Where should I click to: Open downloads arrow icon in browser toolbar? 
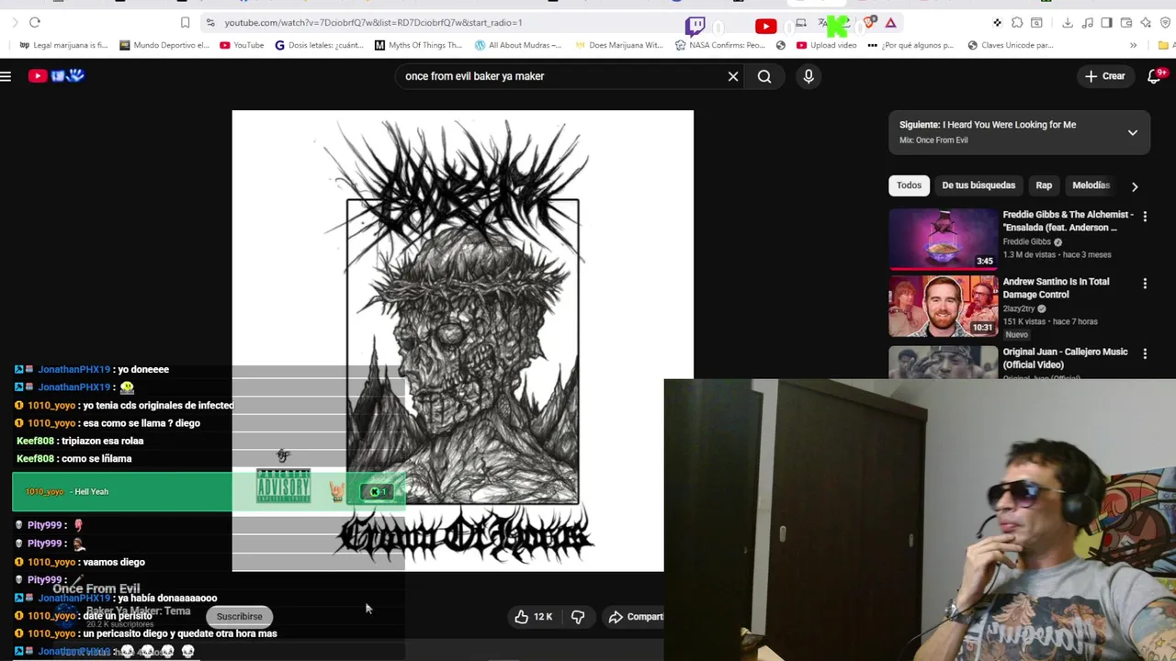tap(1068, 22)
